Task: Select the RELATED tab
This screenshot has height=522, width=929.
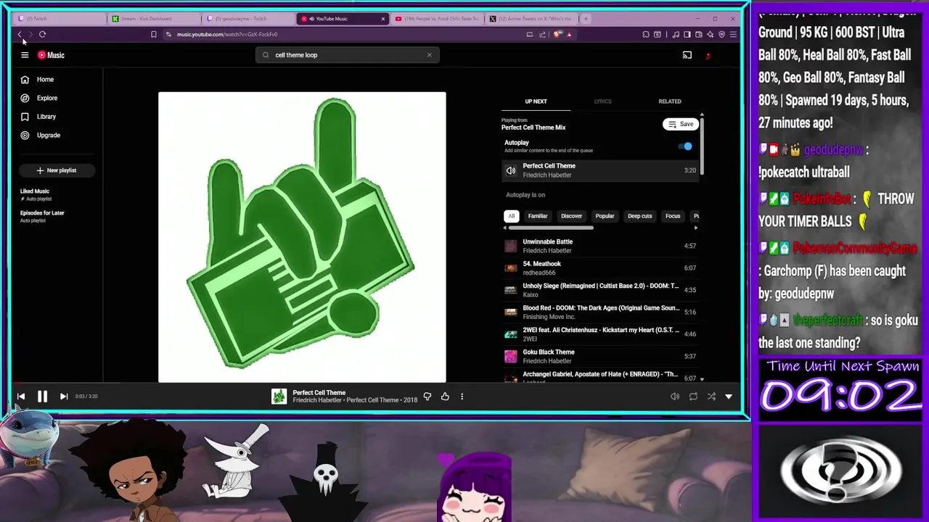Action: (669, 101)
